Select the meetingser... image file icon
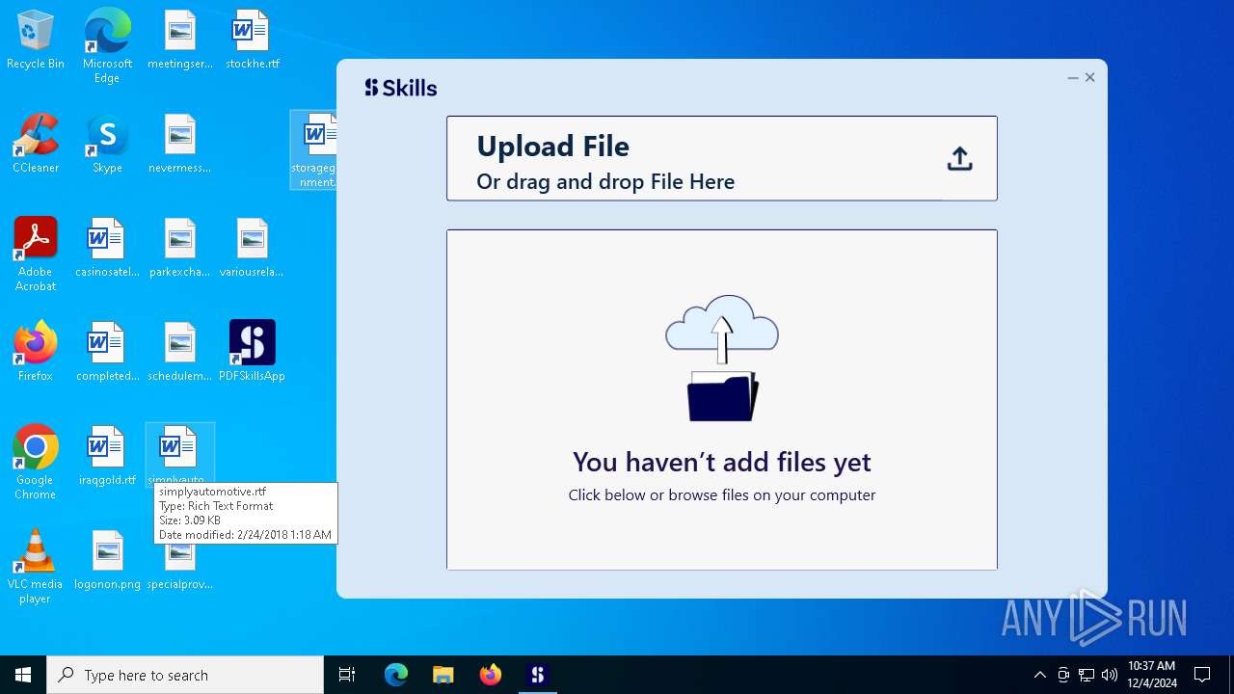The image size is (1234, 694). coord(180,40)
